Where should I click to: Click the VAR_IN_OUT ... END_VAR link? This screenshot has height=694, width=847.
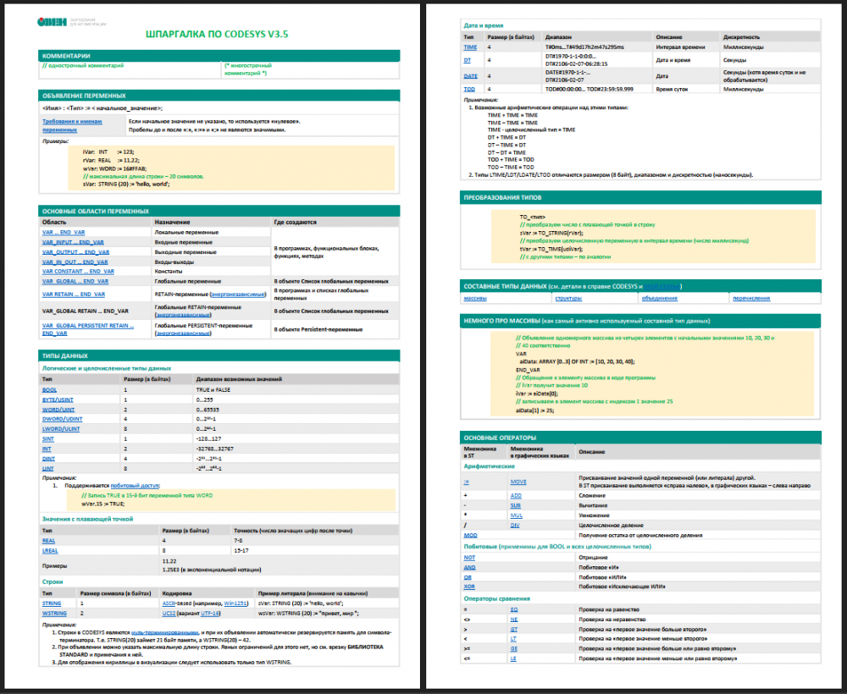point(75,262)
